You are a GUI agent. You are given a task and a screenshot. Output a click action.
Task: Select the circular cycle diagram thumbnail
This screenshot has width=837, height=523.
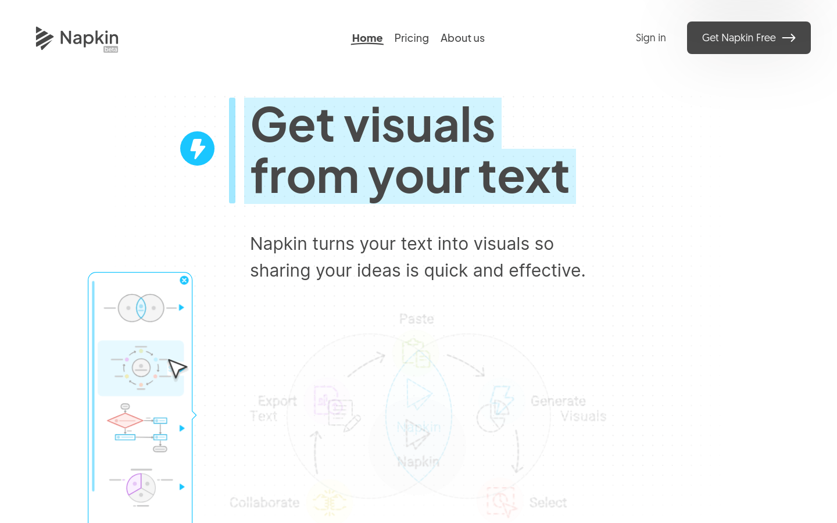[x=141, y=368]
